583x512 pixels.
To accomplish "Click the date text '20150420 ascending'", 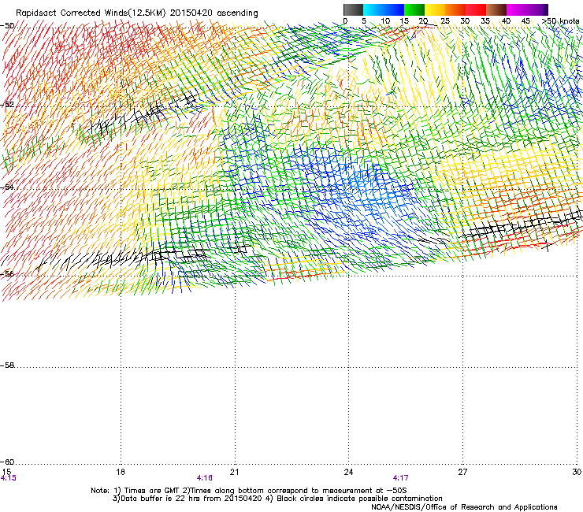I will click(x=214, y=13).
